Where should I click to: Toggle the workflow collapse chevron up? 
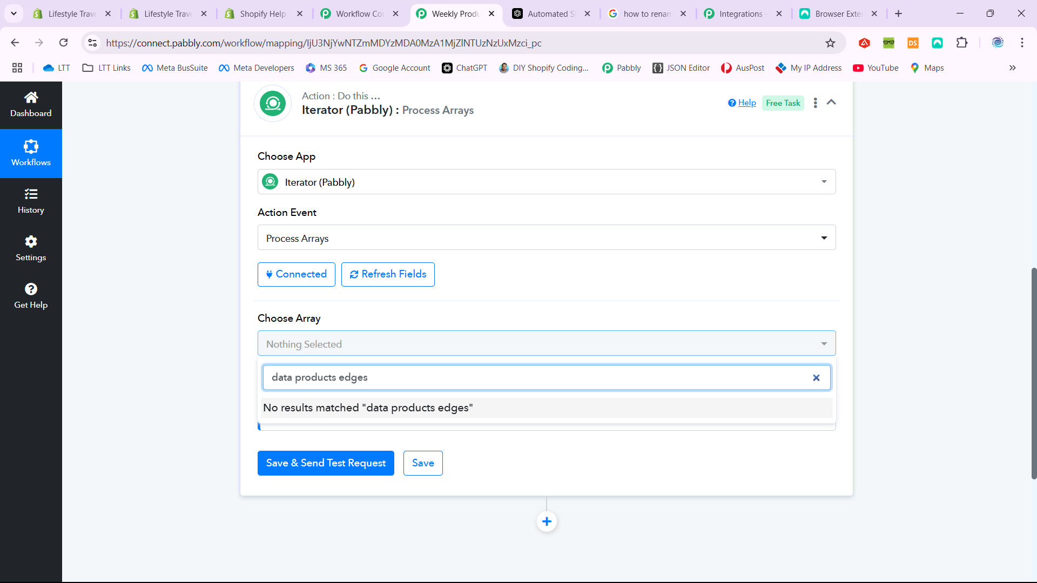[x=832, y=103]
